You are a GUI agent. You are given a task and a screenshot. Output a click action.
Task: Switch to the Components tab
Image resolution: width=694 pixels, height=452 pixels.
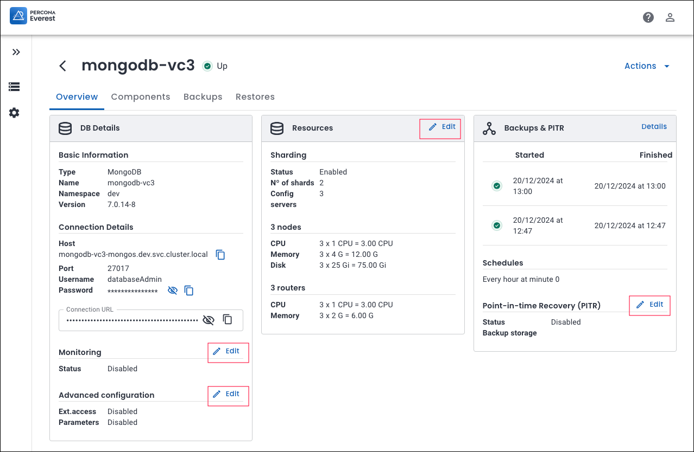(x=140, y=97)
